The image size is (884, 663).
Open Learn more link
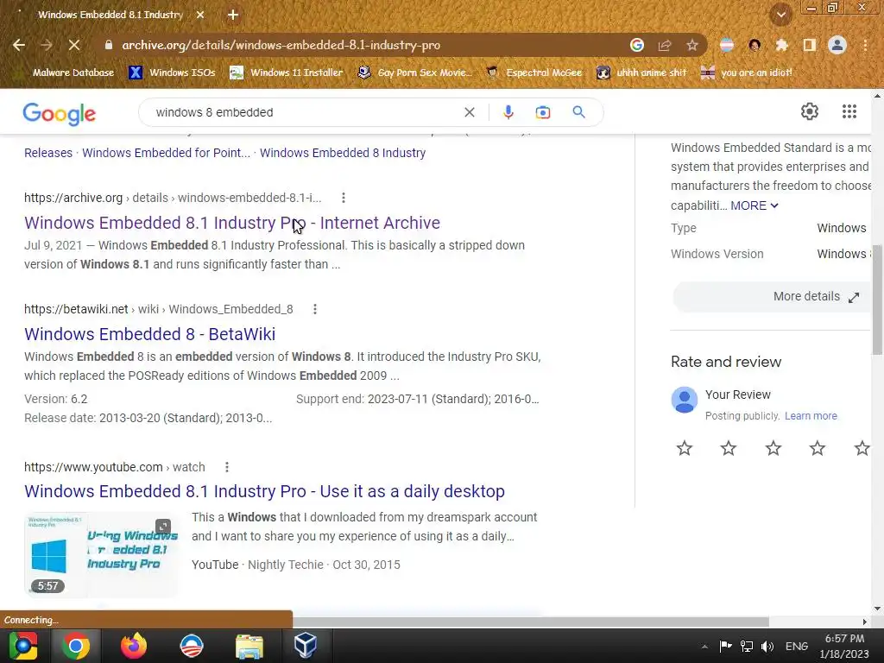point(811,415)
